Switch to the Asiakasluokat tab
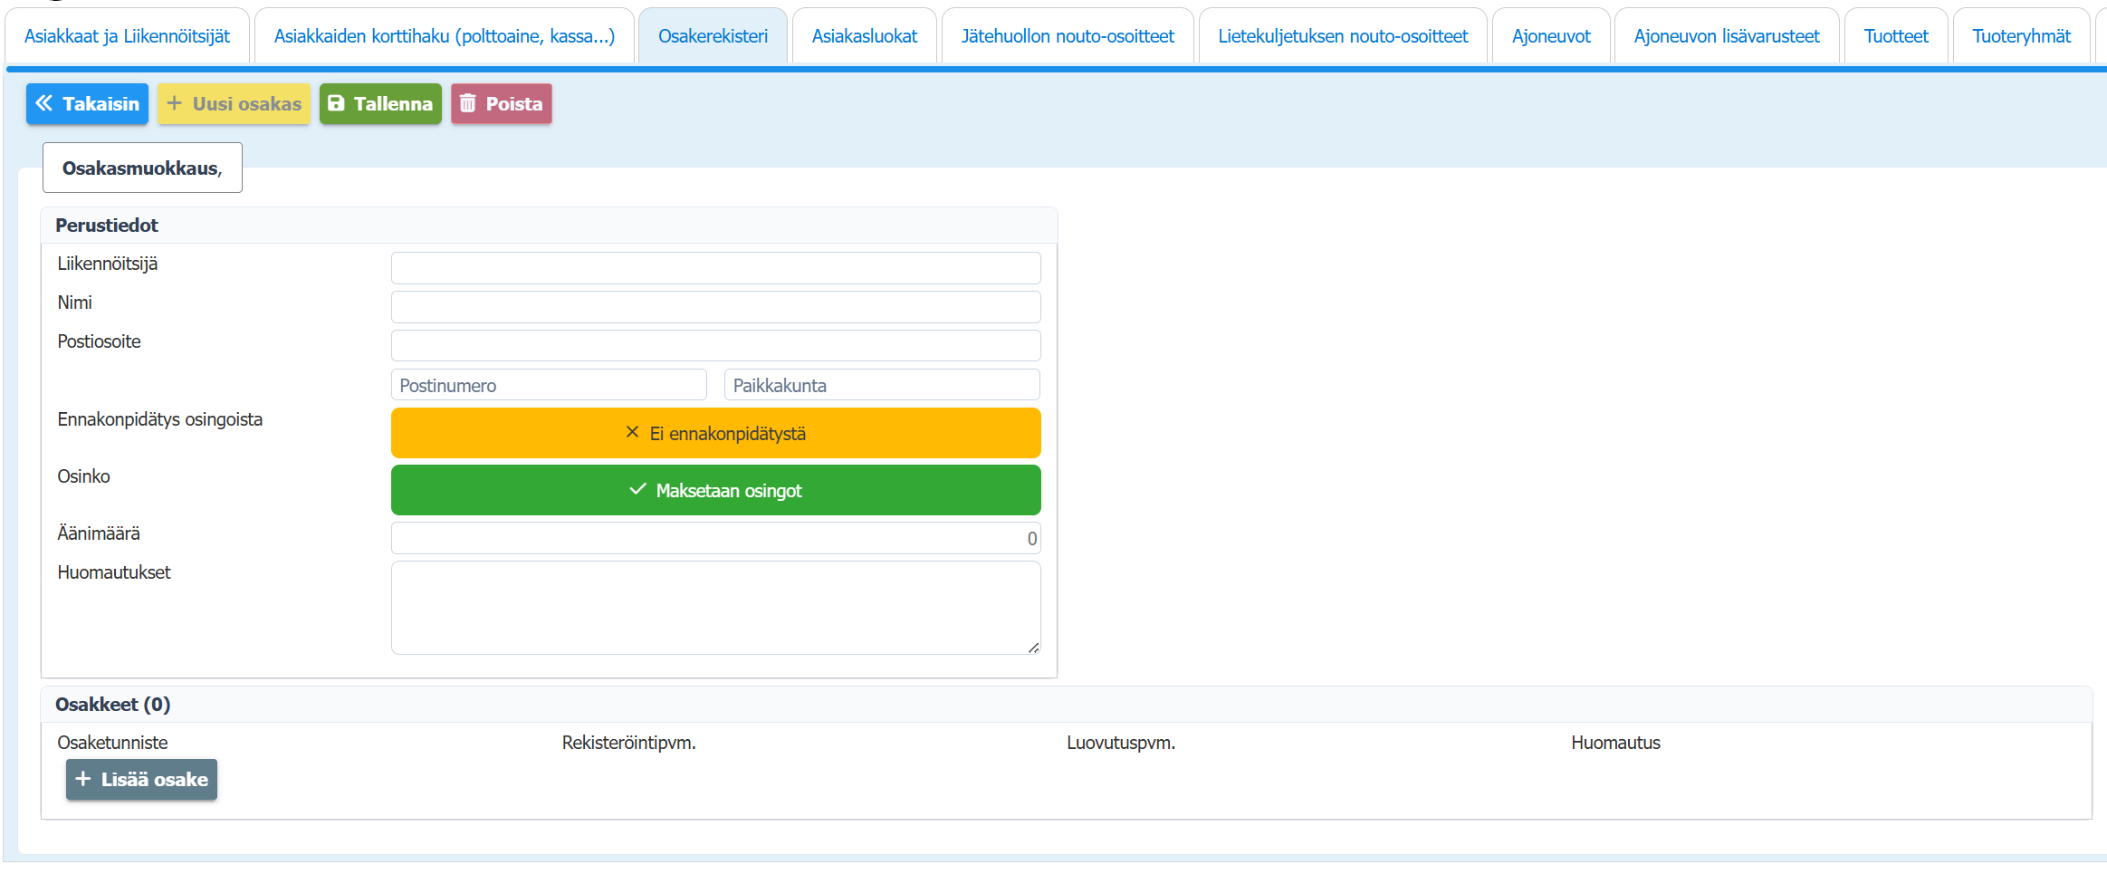 pos(864,36)
